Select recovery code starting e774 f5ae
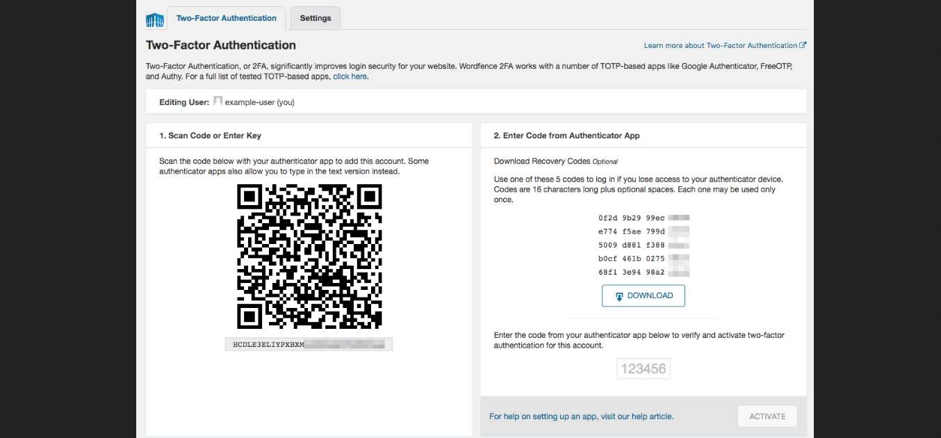This screenshot has height=438, width=941. pos(644,232)
